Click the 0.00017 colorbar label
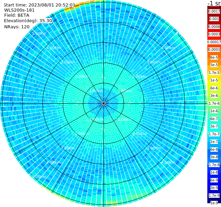Screen dimensions: 221x207 (214, 42)
